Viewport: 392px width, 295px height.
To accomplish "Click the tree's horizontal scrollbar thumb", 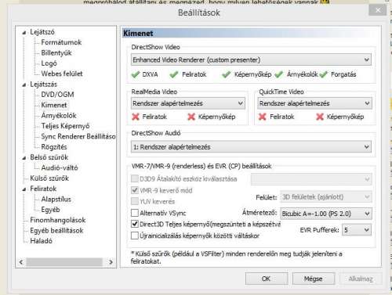I will [64, 262].
